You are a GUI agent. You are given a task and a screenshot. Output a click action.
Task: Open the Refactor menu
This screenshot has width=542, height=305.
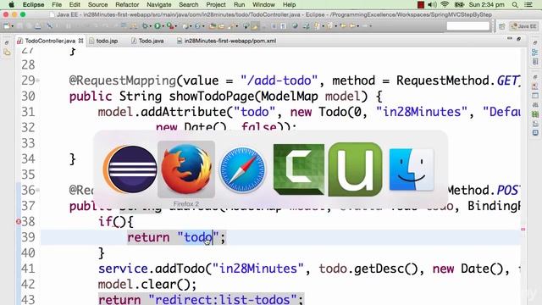(127, 4)
